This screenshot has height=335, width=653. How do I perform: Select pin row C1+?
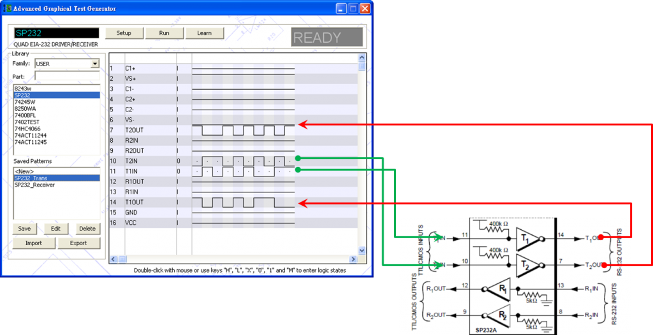233,68
